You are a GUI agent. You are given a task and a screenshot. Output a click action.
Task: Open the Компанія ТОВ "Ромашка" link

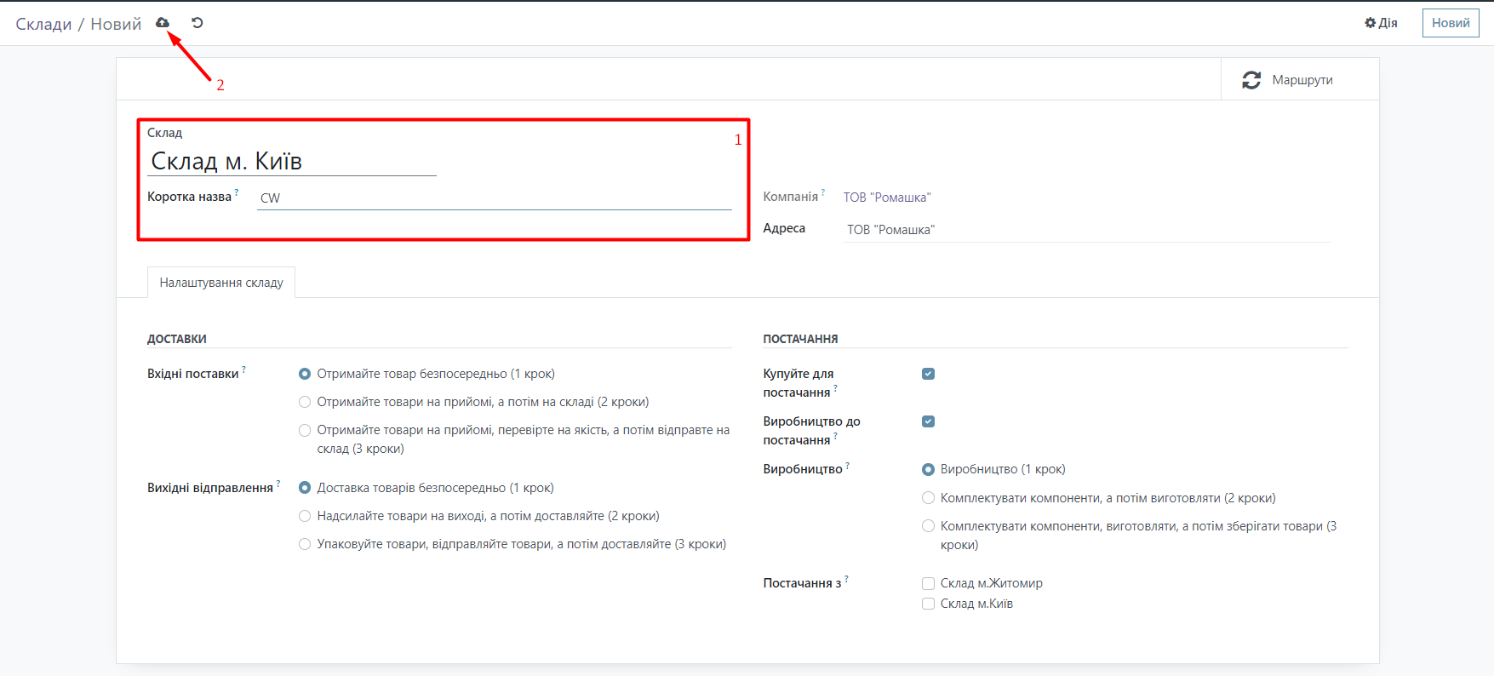887,198
